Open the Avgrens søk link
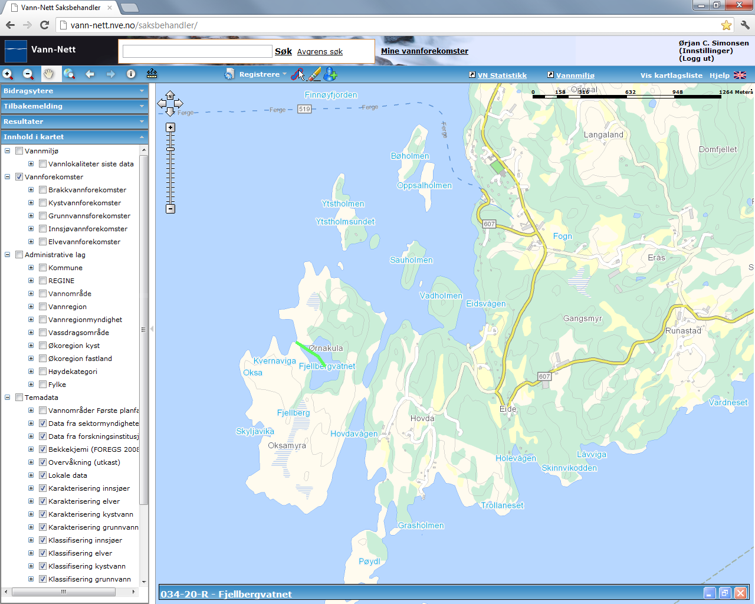755x604 pixels. click(x=320, y=52)
